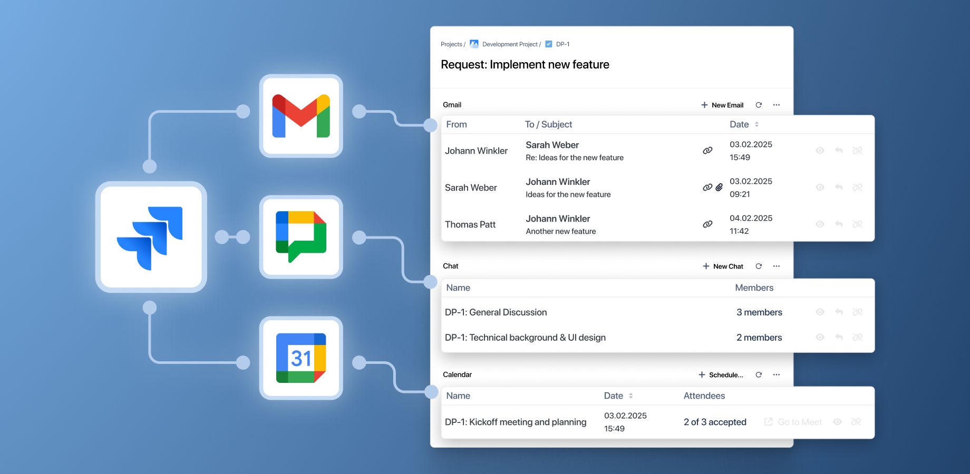
Task: Click the attachment paperclip in Sarah Weber's email row
Action: coord(719,187)
